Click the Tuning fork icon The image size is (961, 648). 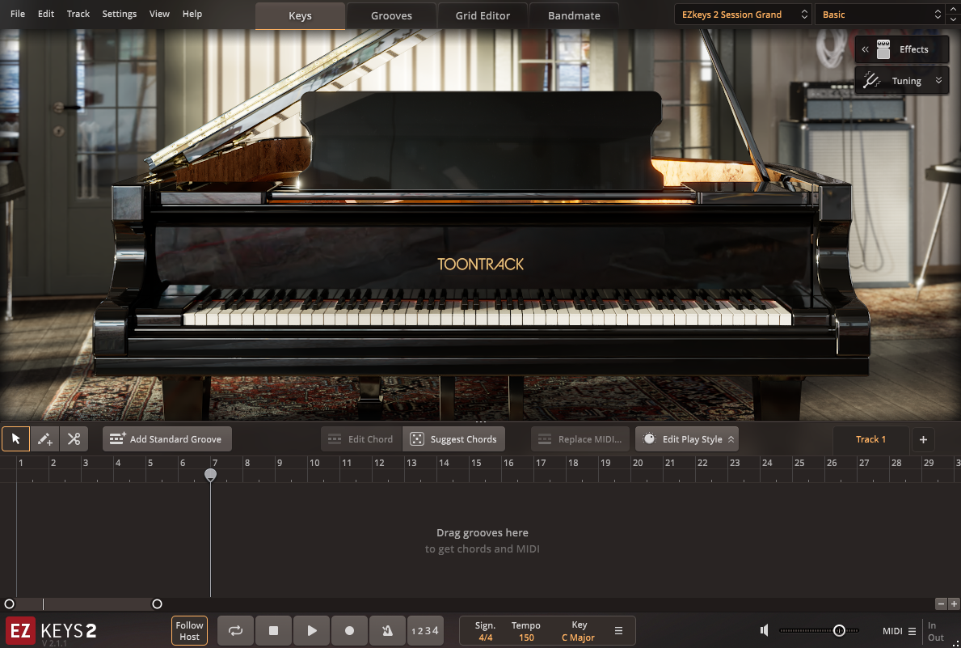click(871, 80)
